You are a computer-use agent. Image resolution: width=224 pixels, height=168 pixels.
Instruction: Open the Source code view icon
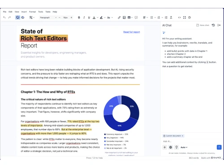point(179,17)
